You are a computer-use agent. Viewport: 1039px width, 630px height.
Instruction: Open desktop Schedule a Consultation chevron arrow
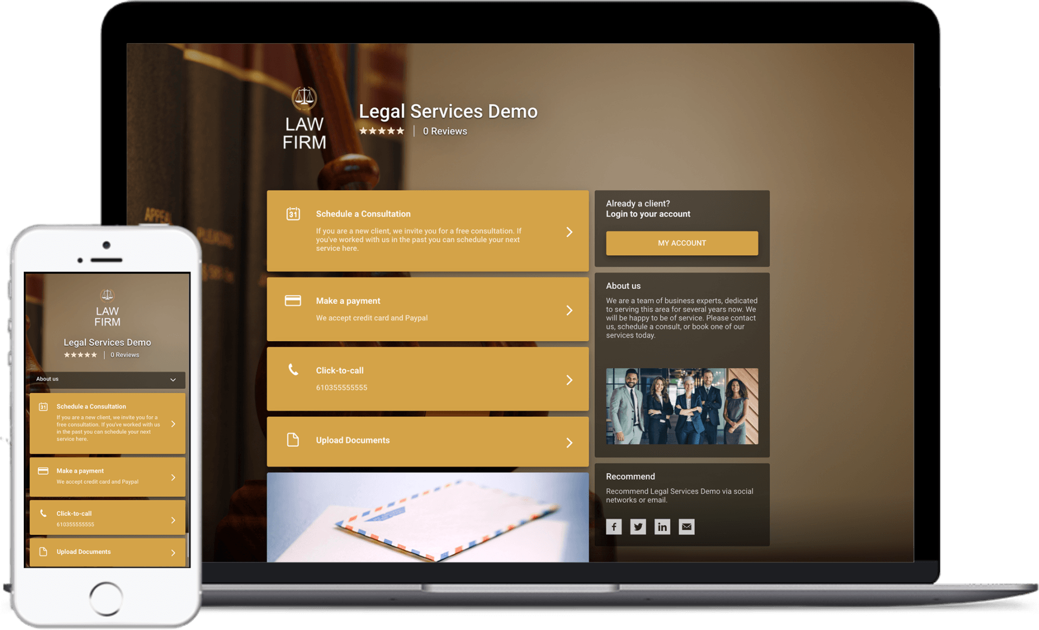[x=569, y=232]
